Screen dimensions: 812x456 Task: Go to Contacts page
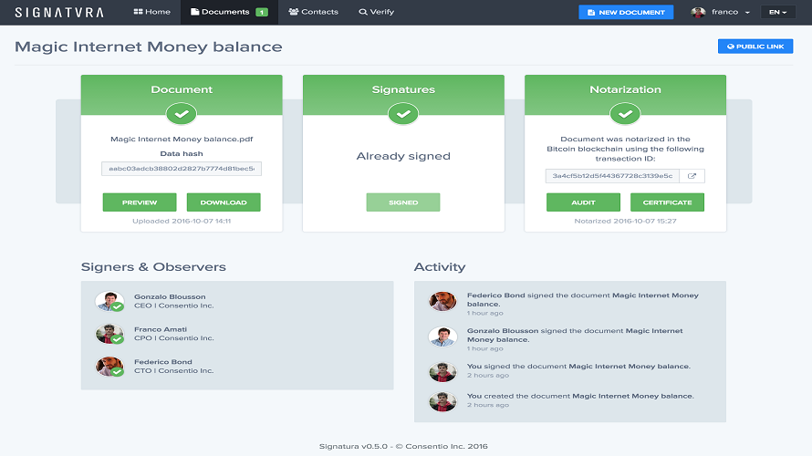[x=313, y=12]
